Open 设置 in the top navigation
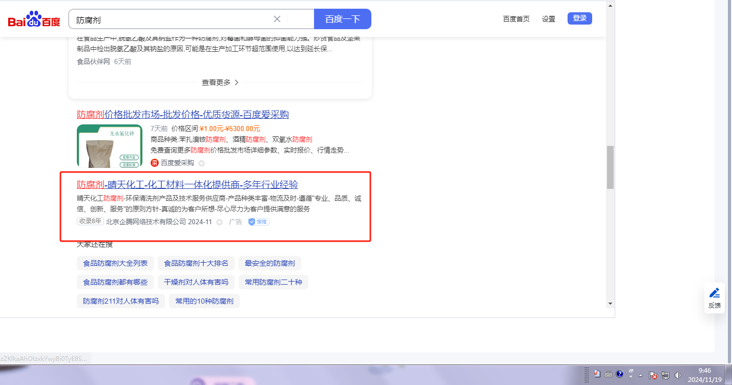Image resolution: width=732 pixels, height=385 pixels. point(548,19)
